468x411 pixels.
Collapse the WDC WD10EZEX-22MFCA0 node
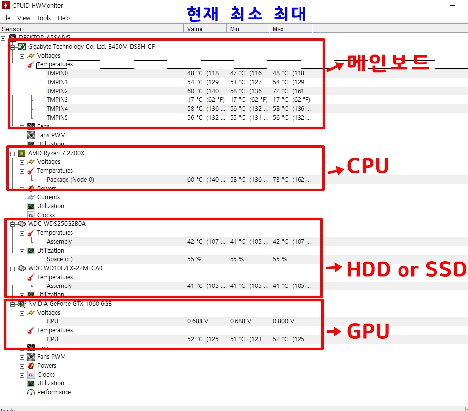point(12,269)
